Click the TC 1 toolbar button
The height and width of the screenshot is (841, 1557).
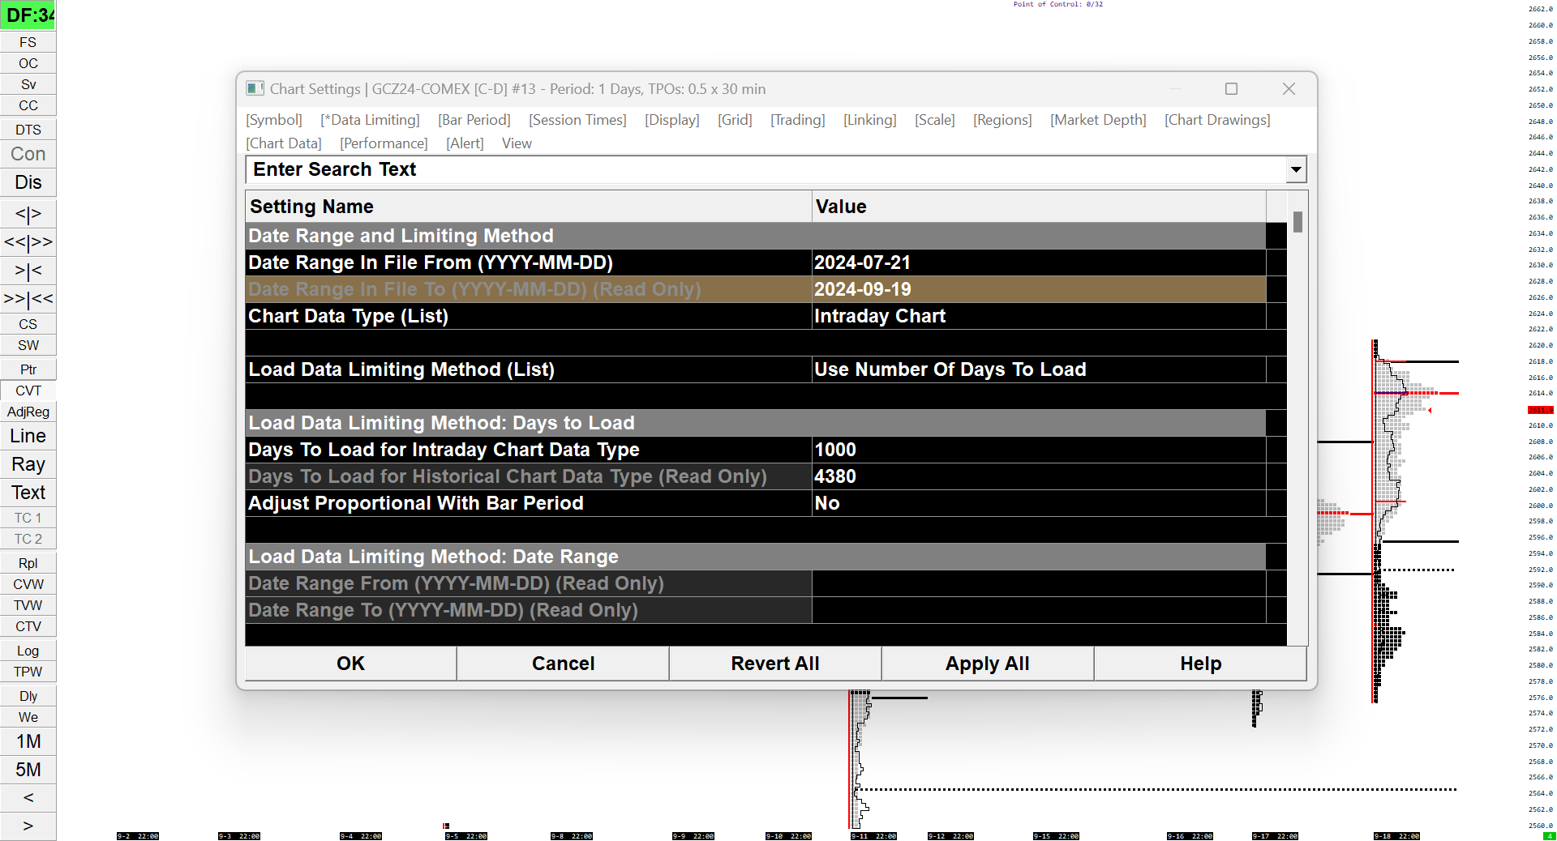28,518
